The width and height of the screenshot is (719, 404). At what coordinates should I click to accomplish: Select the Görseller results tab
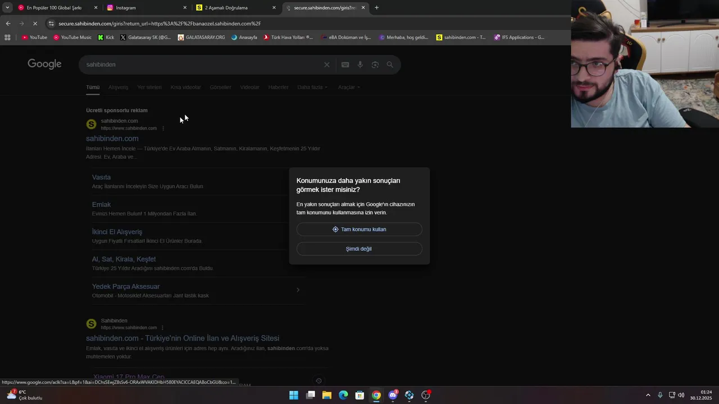(x=220, y=87)
